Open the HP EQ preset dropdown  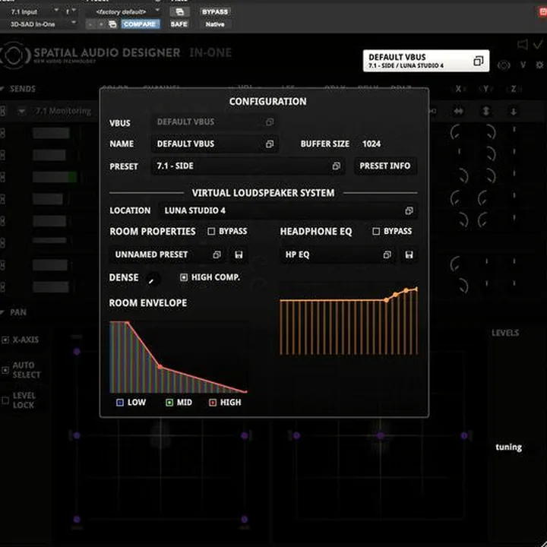point(338,255)
